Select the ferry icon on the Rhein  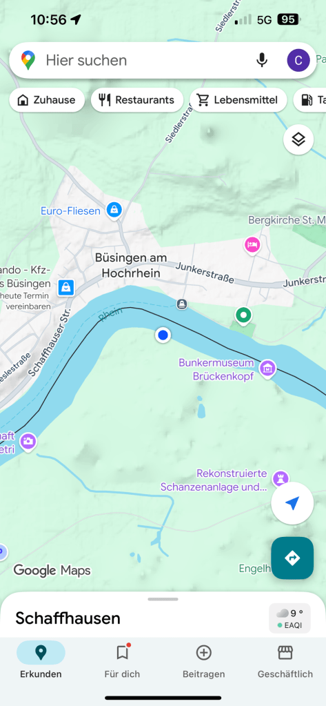(x=182, y=304)
